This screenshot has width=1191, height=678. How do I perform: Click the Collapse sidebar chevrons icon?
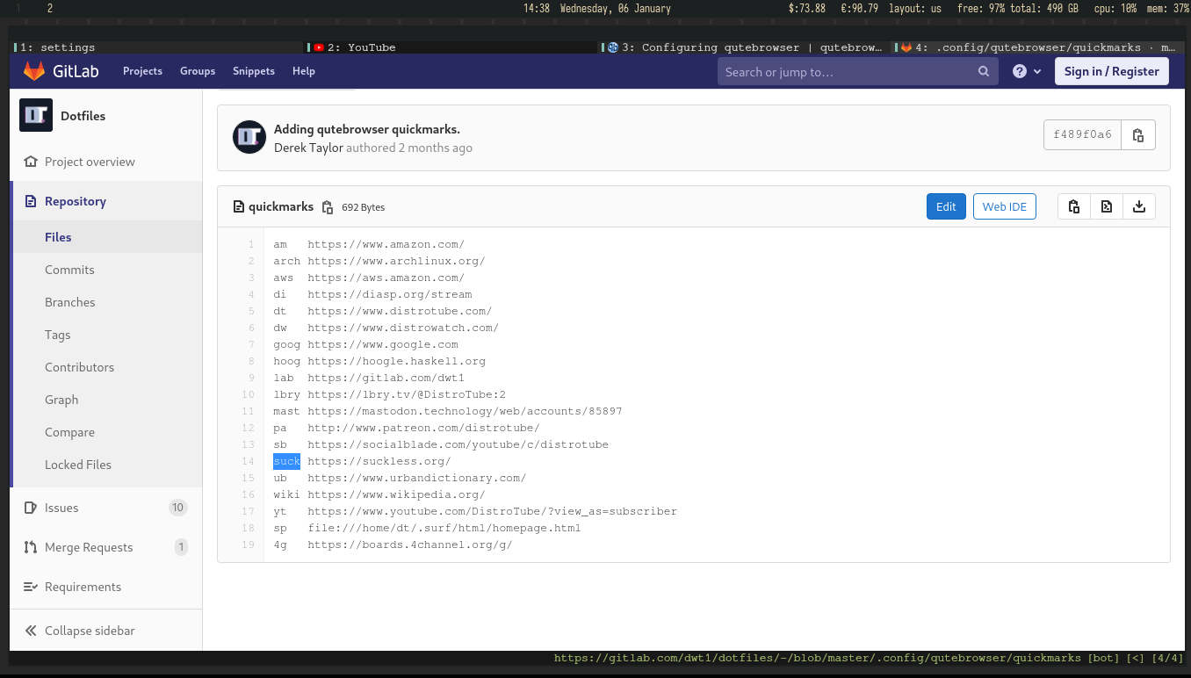tap(32, 631)
